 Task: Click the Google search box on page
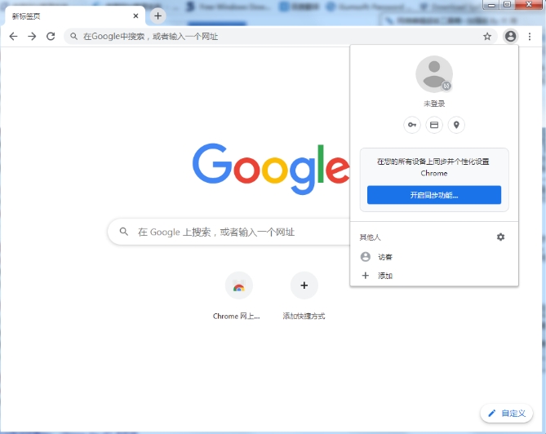230,232
